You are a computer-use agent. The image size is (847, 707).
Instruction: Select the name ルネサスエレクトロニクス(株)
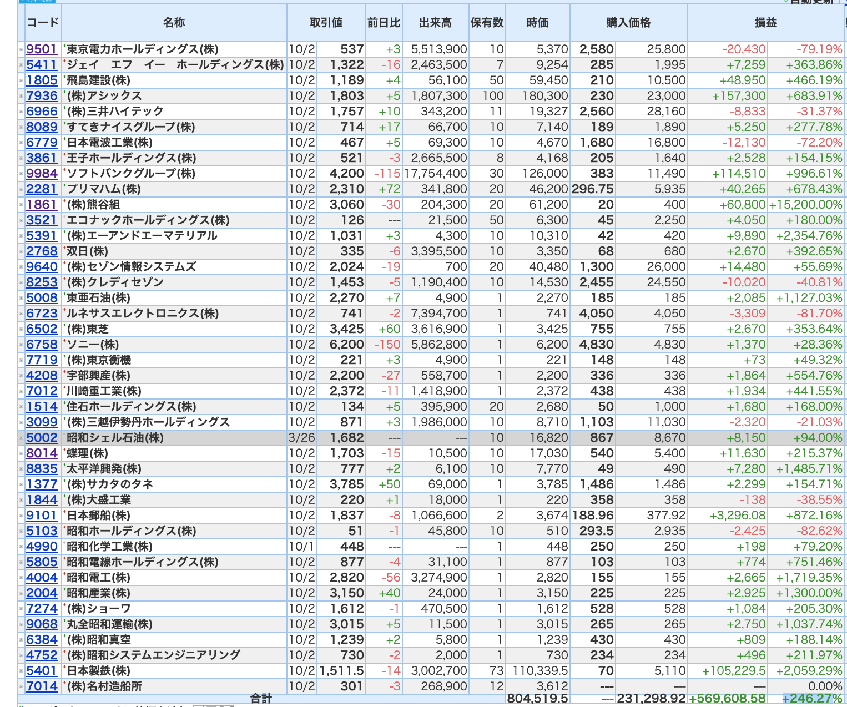tap(143, 314)
